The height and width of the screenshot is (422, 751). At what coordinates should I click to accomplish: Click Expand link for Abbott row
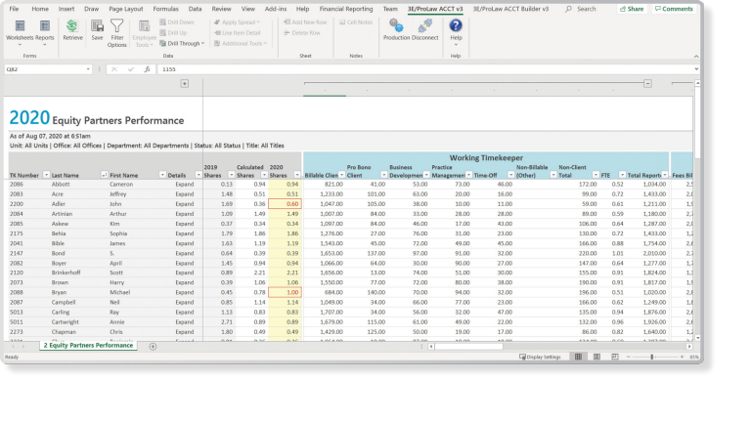185,184
